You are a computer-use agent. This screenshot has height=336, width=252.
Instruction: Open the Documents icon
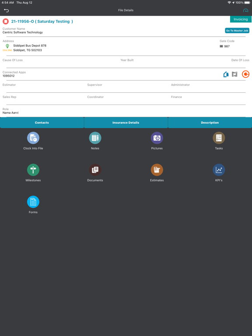[x=95, y=170]
